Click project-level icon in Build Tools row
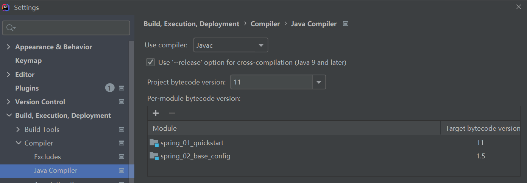This screenshot has height=183, width=527. (x=122, y=130)
